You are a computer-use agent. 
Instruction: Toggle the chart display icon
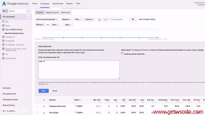click(100, 19)
